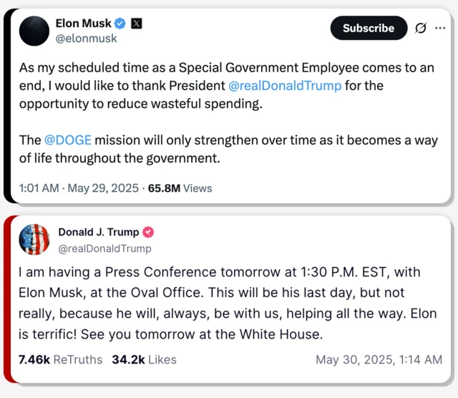This screenshot has height=398, width=458.
Task: View the 65.8M Views count
Action: (x=180, y=188)
